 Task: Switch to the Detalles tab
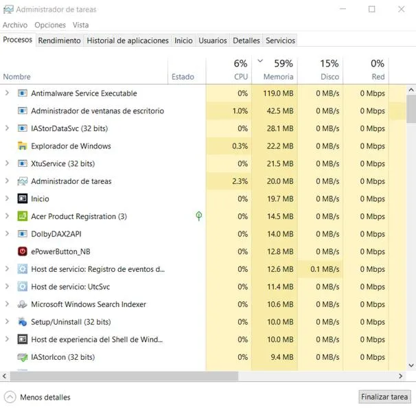coord(246,41)
